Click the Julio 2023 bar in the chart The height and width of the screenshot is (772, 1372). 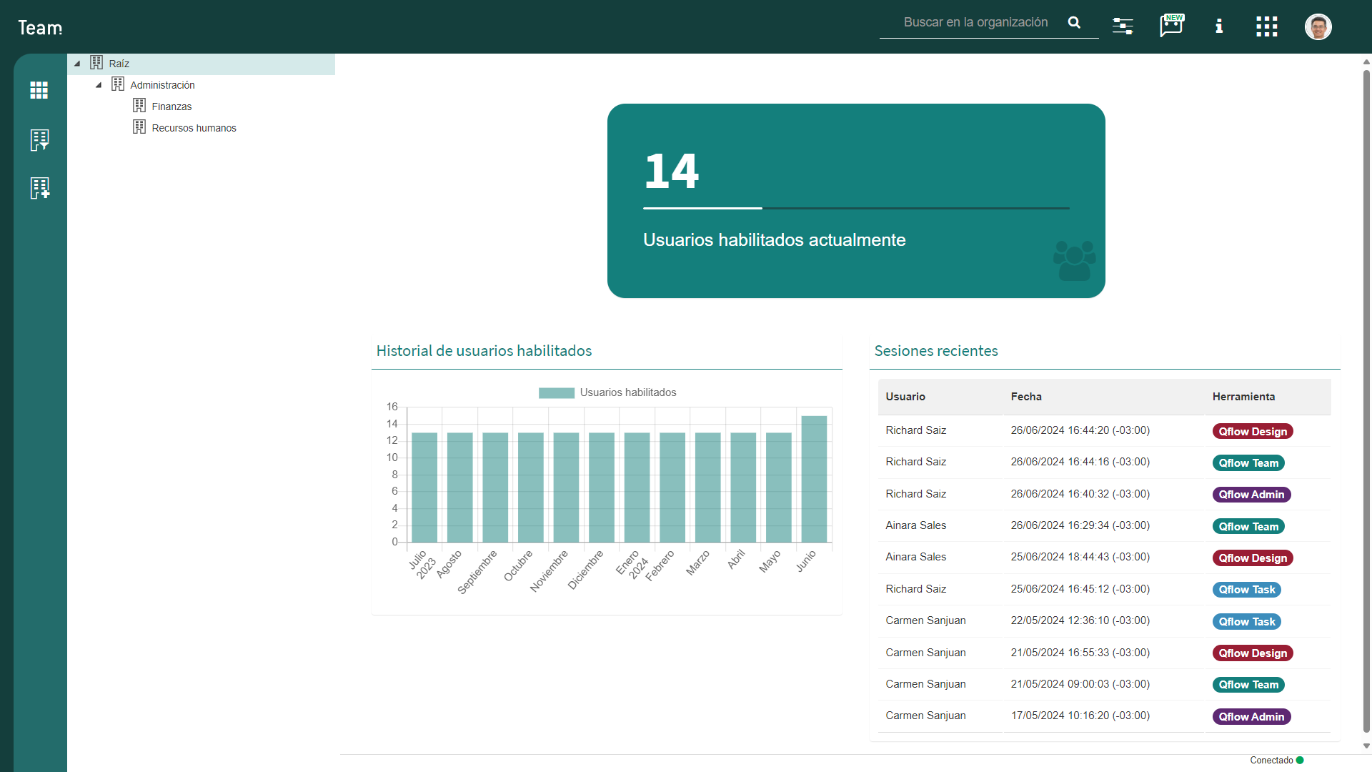click(x=424, y=488)
